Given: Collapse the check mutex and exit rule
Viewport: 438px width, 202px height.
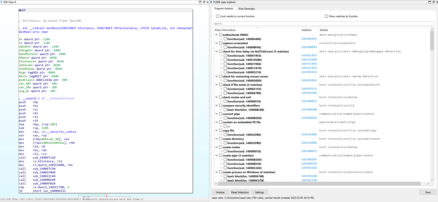Looking at the screenshot, I should pyautogui.click(x=216, y=97).
